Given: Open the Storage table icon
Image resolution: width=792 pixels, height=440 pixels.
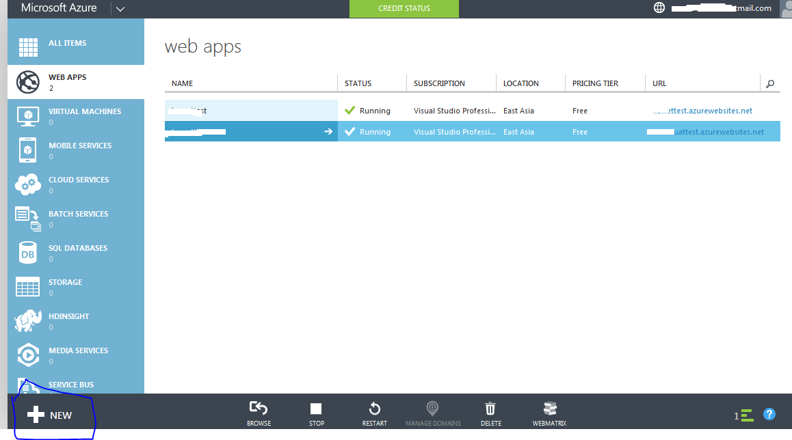Looking at the screenshot, I should tap(28, 287).
